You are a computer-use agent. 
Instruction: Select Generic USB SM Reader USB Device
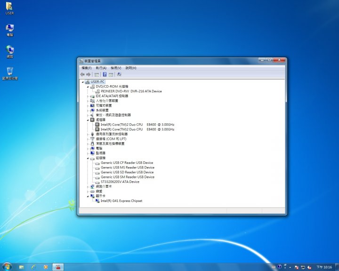pyautogui.click(x=128, y=177)
